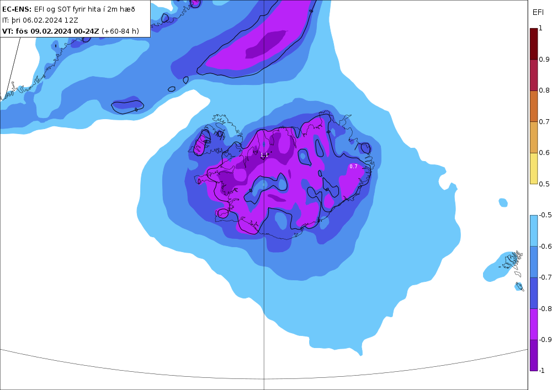Click the VT: fös 09.02.2024 00-24Z line
Screen dimensions: 552x390
[71, 31]
